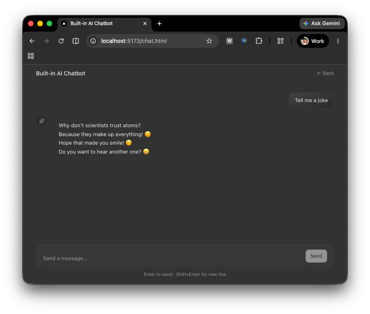Image resolution: width=370 pixels, height=314 pixels.
Task: Open the W extension icon
Action: pyautogui.click(x=230, y=41)
